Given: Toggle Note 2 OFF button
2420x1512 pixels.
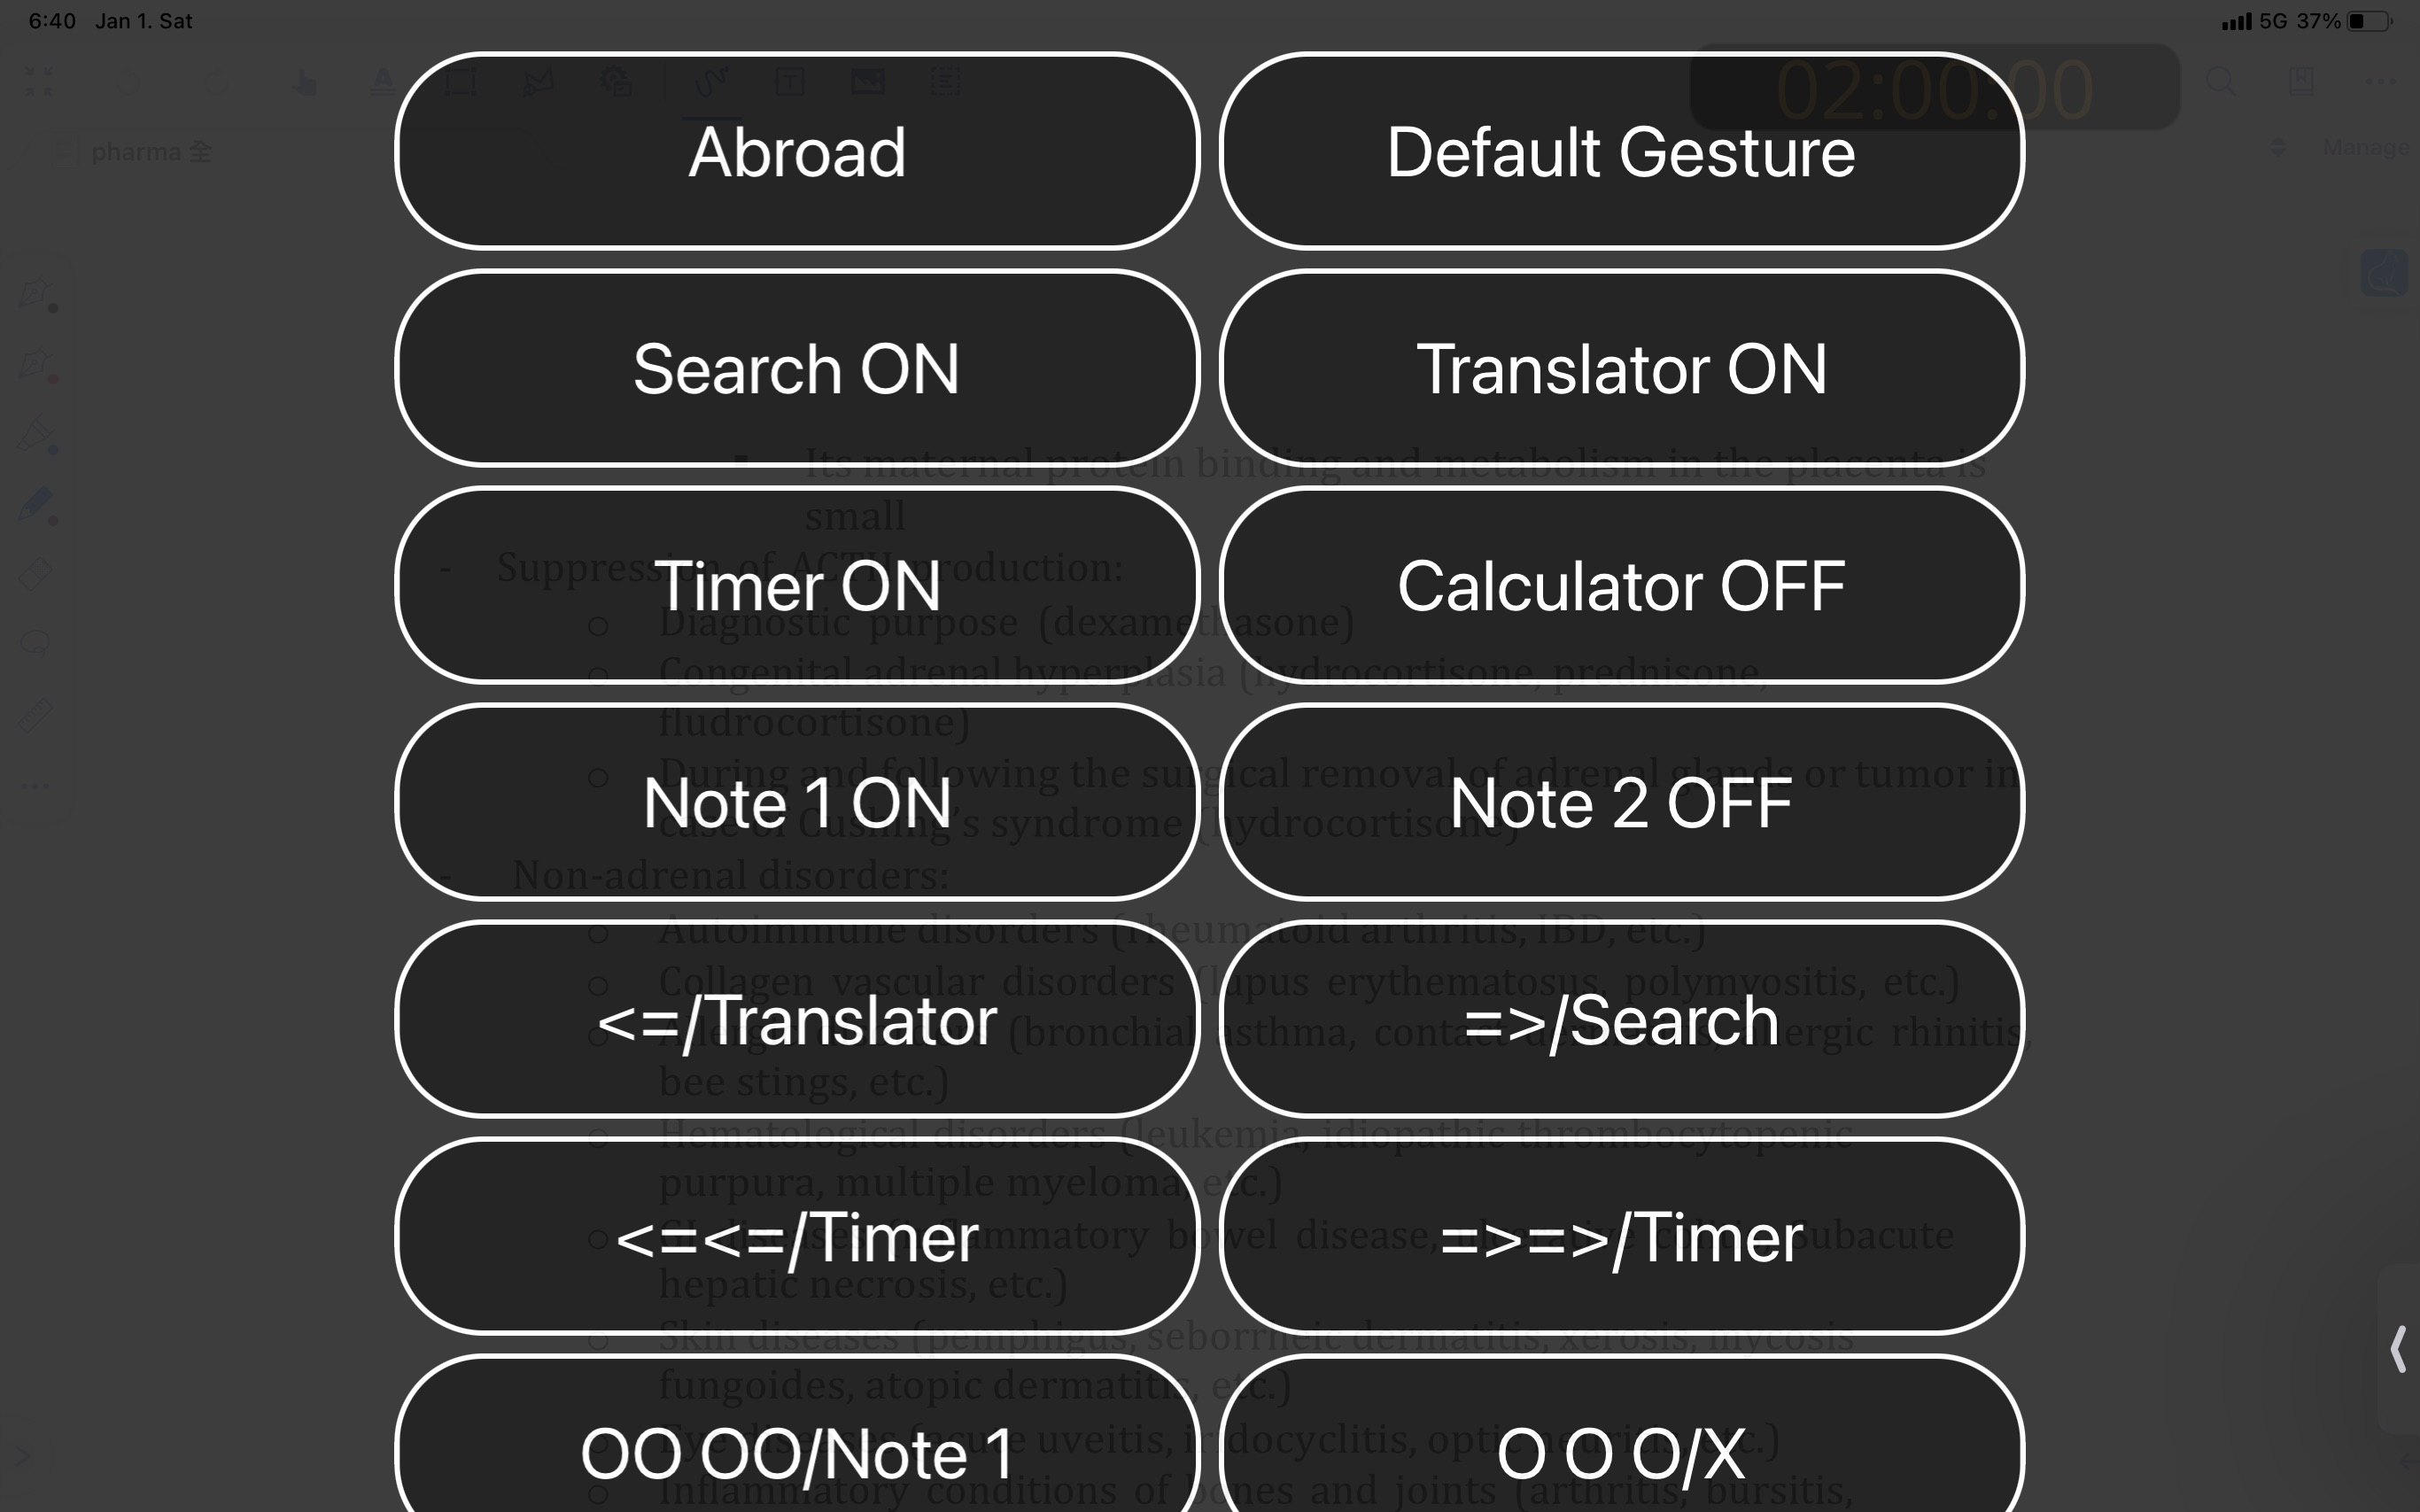Looking at the screenshot, I should [x=1621, y=802].
